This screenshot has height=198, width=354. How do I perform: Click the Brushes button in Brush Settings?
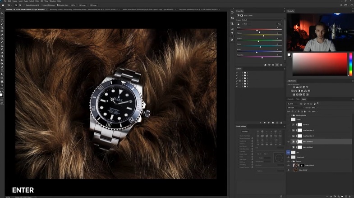pyautogui.click(x=245, y=132)
